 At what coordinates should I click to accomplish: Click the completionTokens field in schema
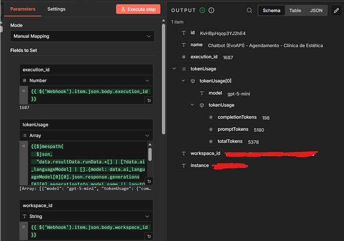click(x=237, y=117)
